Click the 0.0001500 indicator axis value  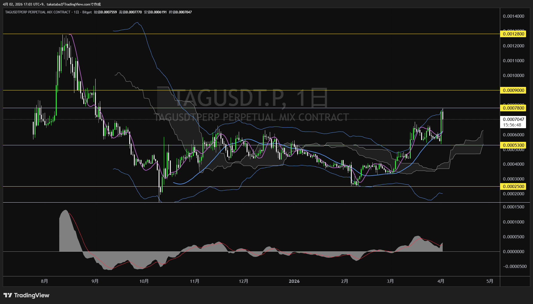[x=514, y=207]
